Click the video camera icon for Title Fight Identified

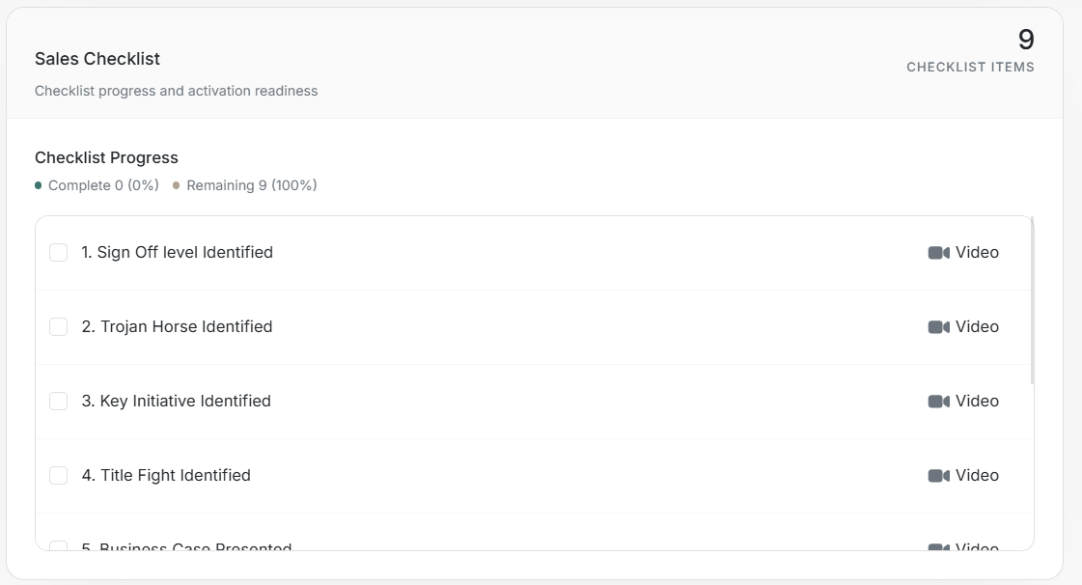point(938,476)
